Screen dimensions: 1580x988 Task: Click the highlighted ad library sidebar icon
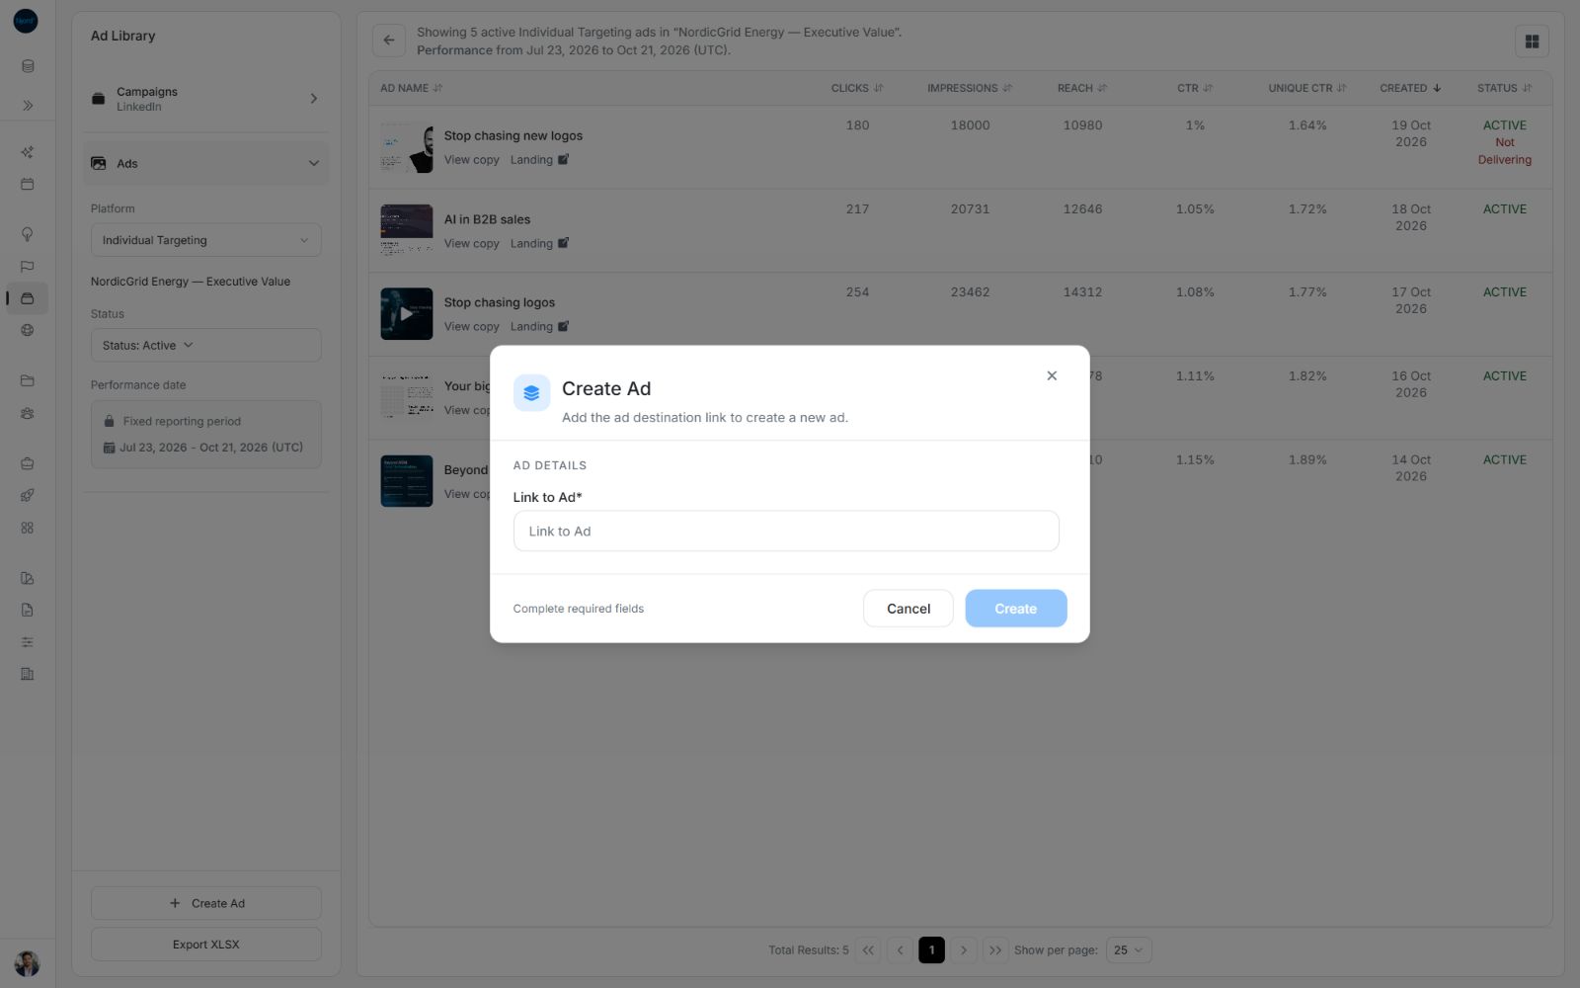point(28,298)
